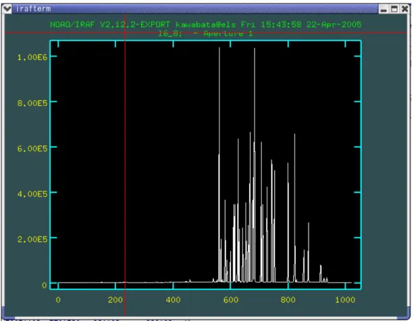Click the red crosshair cursor intersection

125,33
